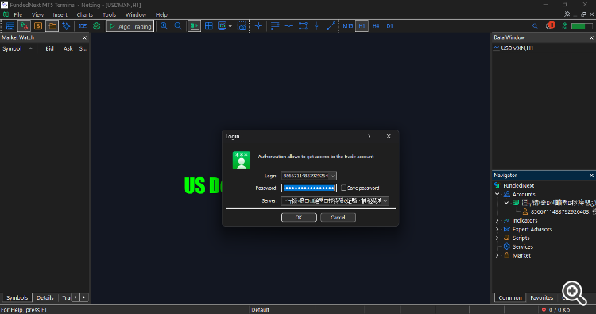Screen dimensions: 596x314
Task: Open the Tools menu
Action: click(x=109, y=14)
